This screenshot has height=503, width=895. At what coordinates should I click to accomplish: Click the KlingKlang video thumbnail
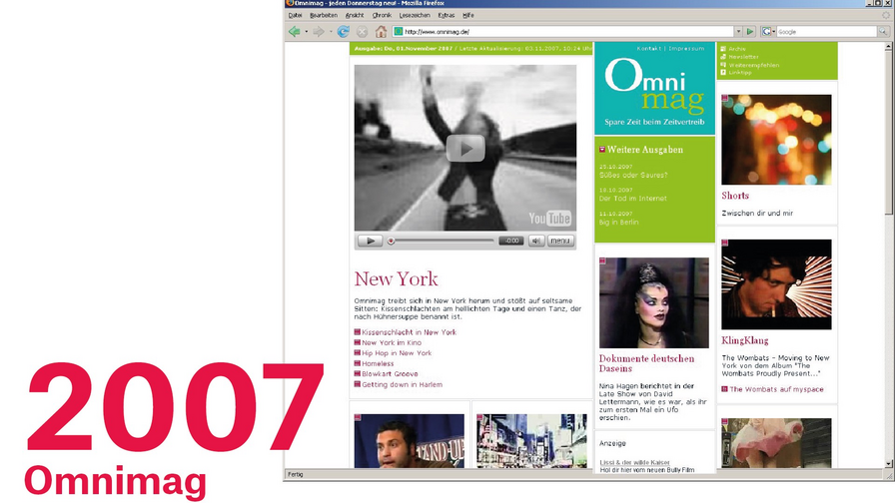click(x=776, y=284)
